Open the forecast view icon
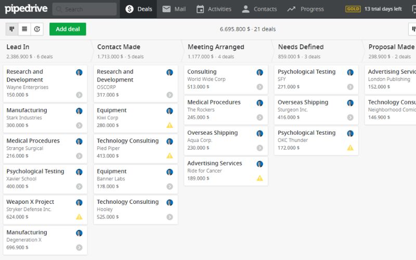The width and height of the screenshot is (416, 260). pyautogui.click(x=37, y=29)
